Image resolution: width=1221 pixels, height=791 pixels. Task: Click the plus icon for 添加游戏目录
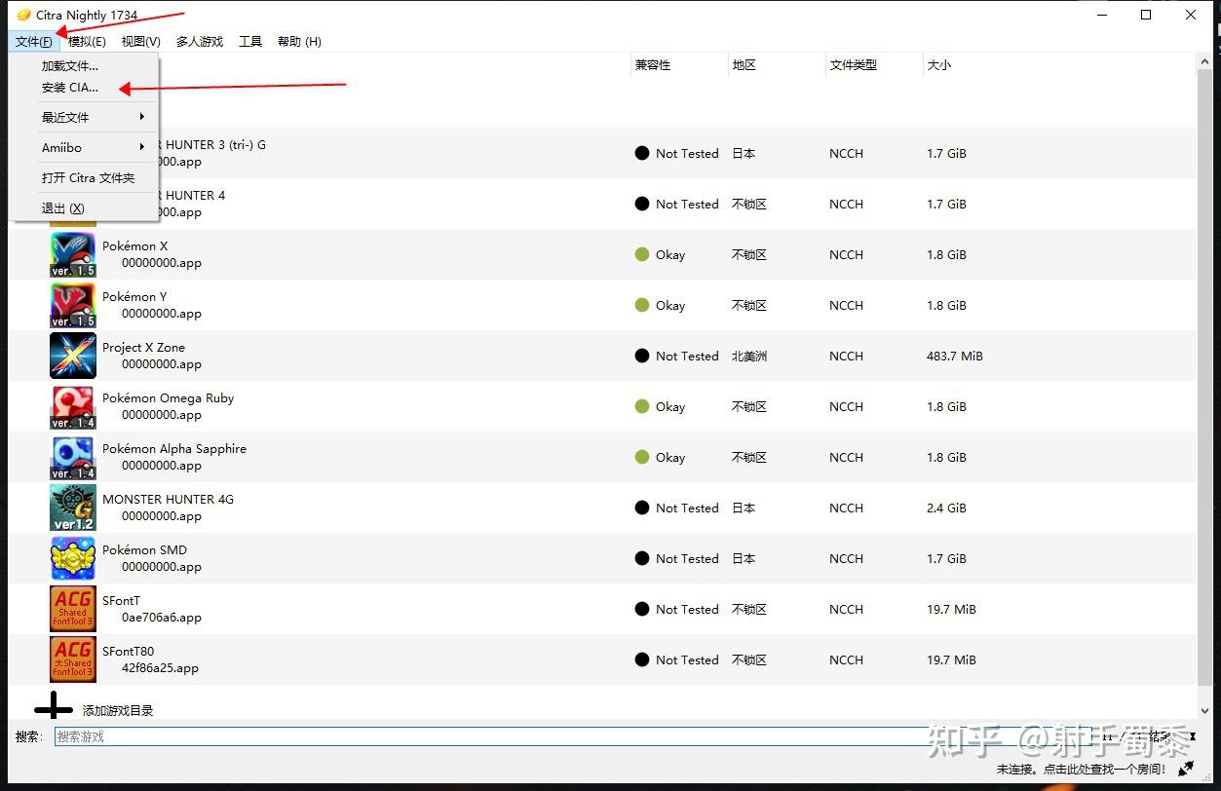[54, 707]
